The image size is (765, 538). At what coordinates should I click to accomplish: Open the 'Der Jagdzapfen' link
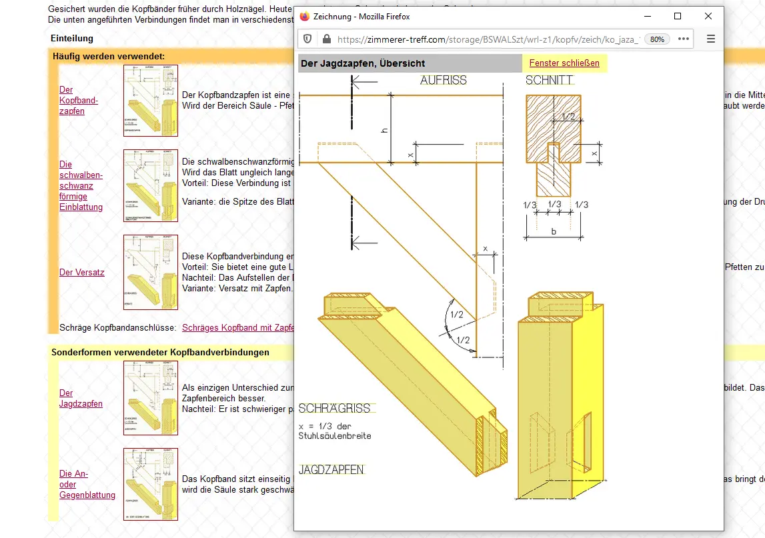tap(81, 399)
